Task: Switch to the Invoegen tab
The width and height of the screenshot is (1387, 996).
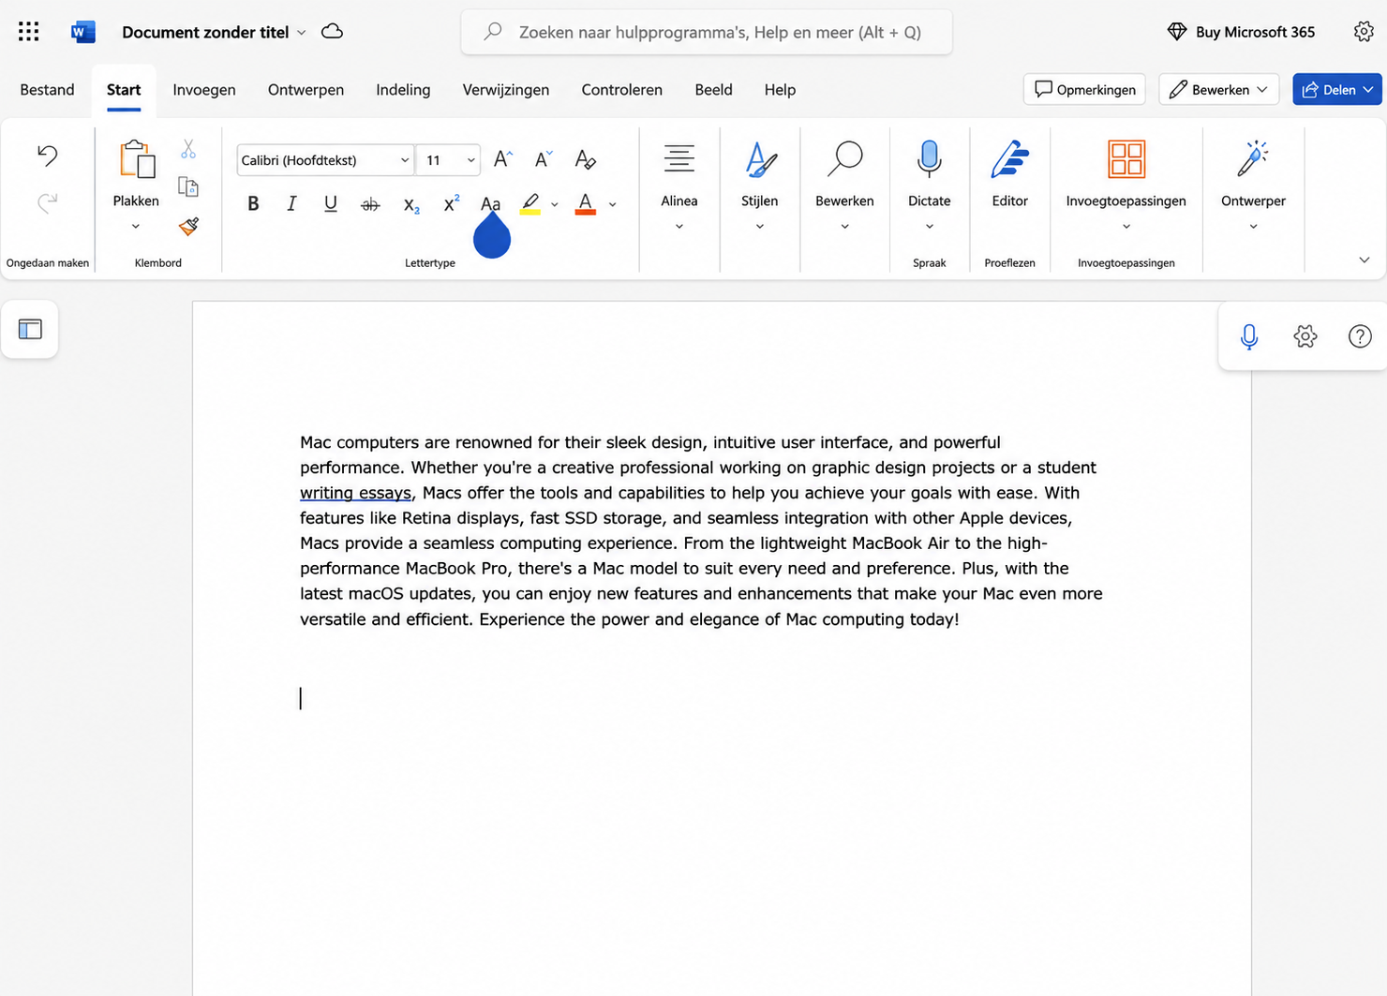Action: coord(204,89)
